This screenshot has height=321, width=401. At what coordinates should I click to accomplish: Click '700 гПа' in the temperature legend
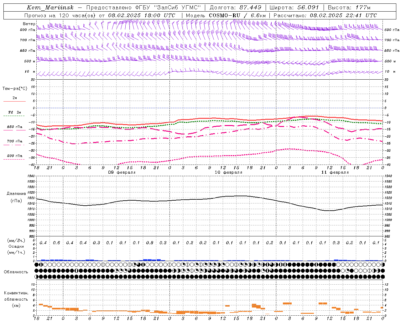tap(15, 141)
